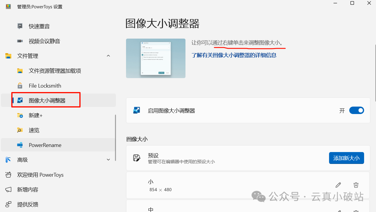This screenshot has height=212, width=376.
Task: Click the 速览 magnifier folder icon
Action: point(20,130)
